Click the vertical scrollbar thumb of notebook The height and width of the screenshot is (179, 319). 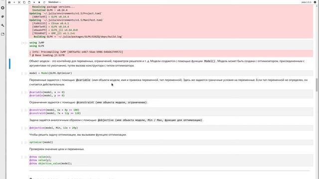coord(317,85)
